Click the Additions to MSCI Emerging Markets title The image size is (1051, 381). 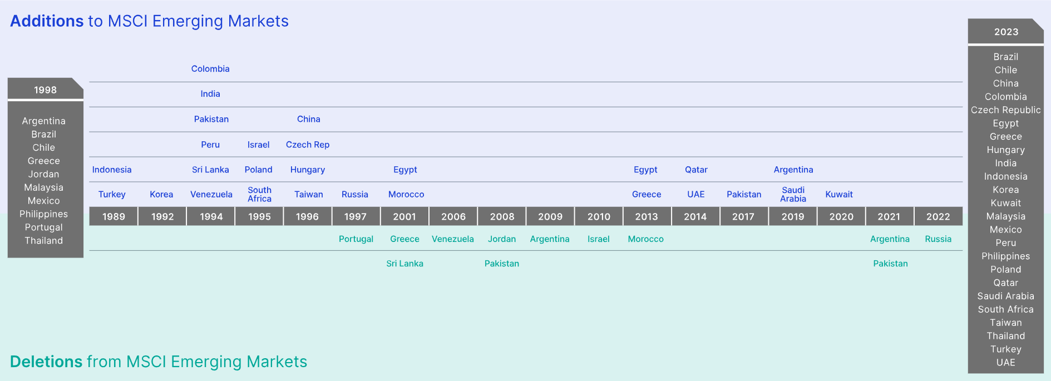tap(149, 21)
